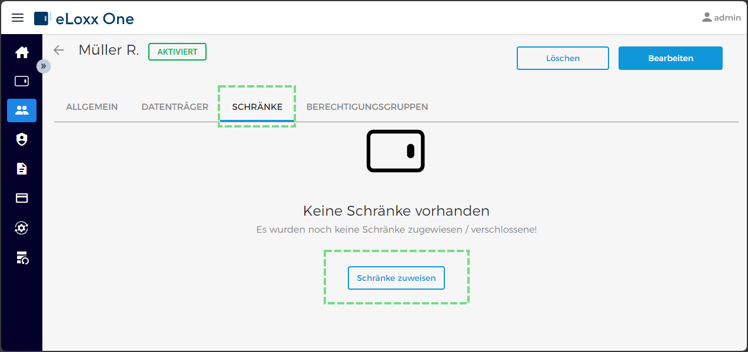Switch to the ALLGEMEIN tab
748x352 pixels.
(92, 107)
